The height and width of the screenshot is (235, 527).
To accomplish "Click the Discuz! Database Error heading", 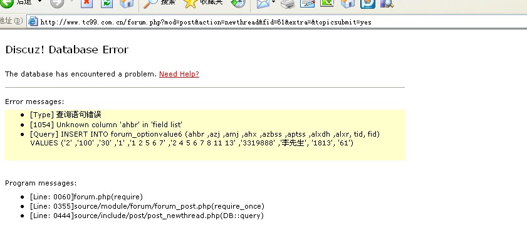I will point(67,50).
